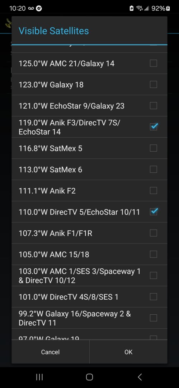Select 105.0°W AMC 15/18 list item
179x388 pixels.
tap(90, 254)
